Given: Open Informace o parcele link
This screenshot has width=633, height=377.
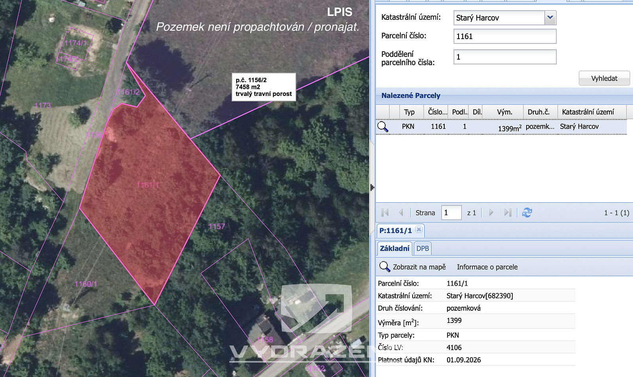Looking at the screenshot, I should 487,267.
